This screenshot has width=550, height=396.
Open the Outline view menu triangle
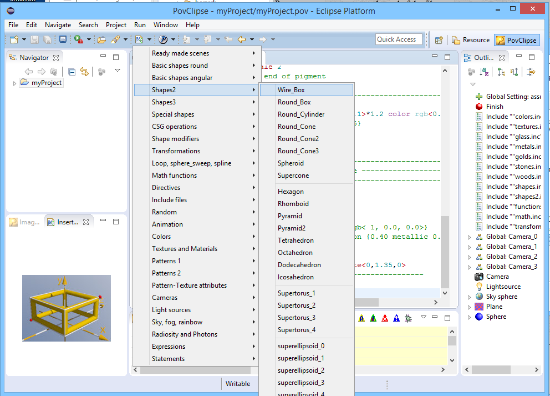pyautogui.click(x=473, y=84)
